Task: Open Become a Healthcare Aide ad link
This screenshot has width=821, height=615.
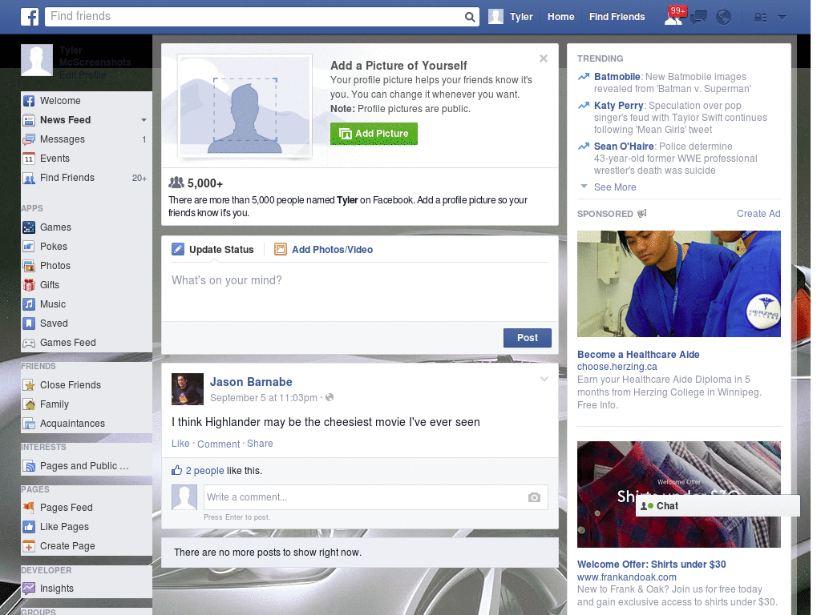Action: coord(638,355)
